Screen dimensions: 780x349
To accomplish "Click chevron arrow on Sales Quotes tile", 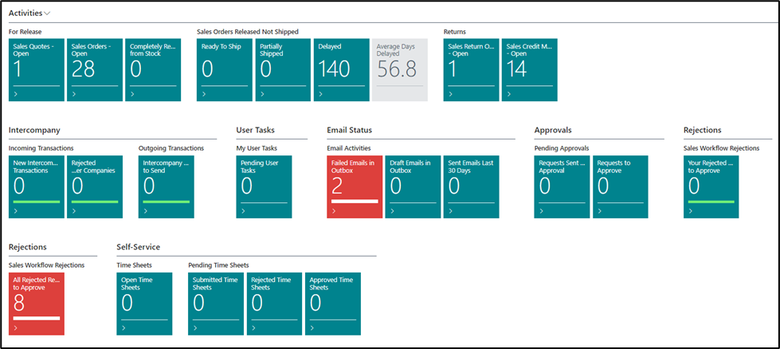I will pos(15,94).
